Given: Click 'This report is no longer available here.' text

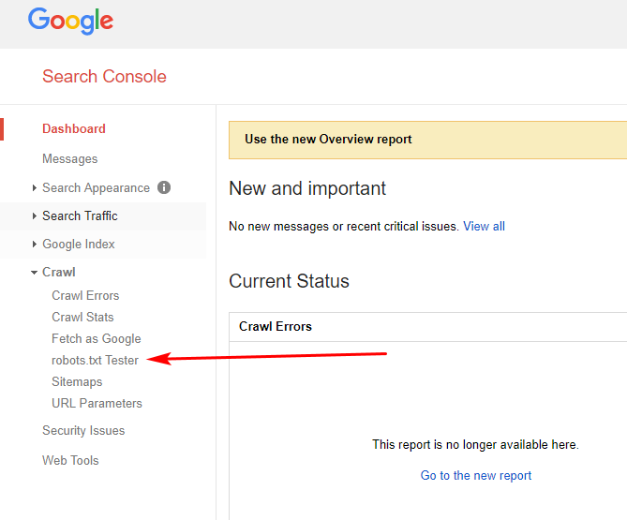Looking at the screenshot, I should [475, 444].
